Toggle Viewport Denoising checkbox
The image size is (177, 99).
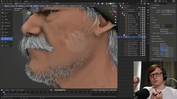click(x=162, y=15)
